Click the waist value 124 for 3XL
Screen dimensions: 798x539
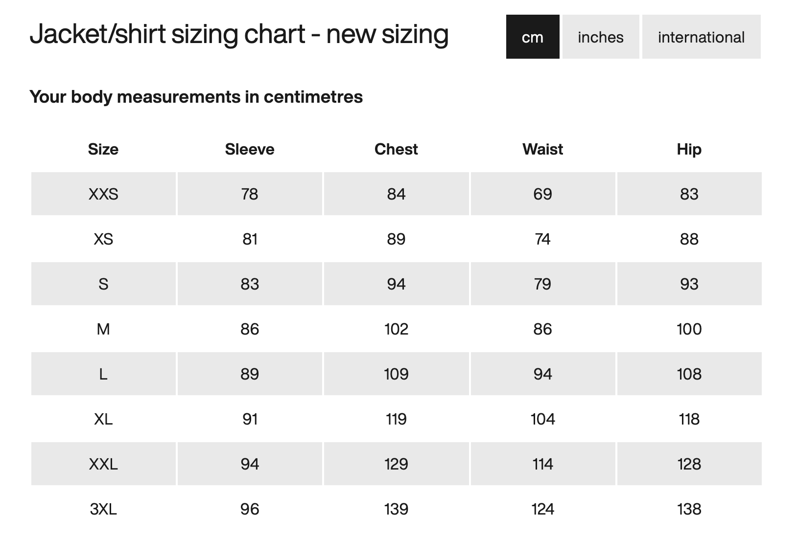(x=542, y=509)
